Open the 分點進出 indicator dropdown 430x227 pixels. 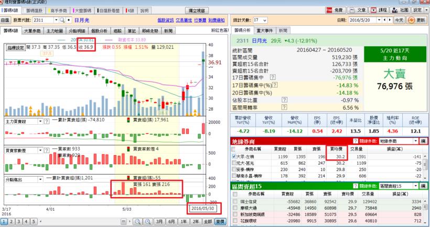click(40, 179)
